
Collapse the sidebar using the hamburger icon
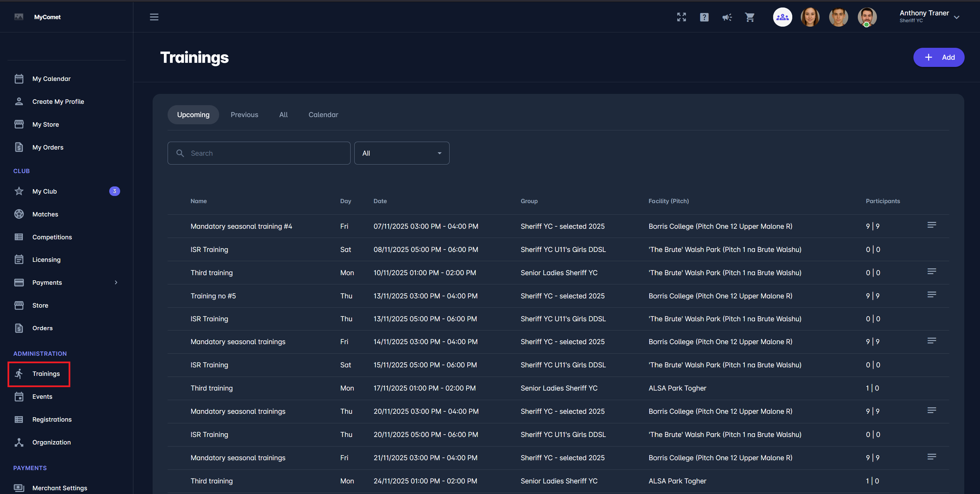(154, 17)
